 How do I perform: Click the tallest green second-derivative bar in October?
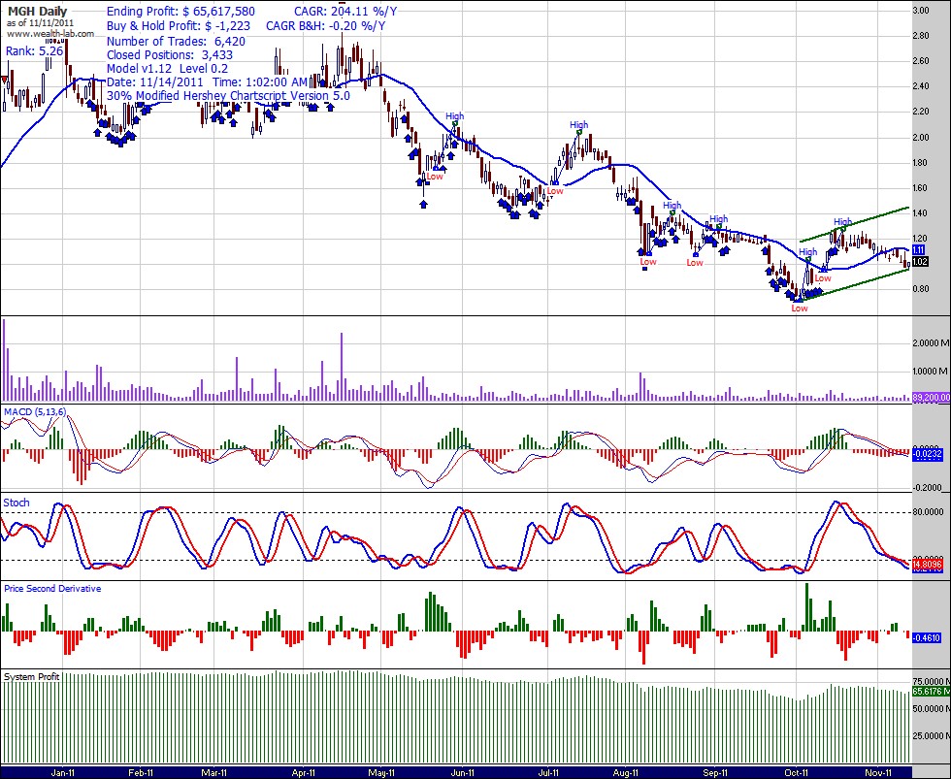(x=807, y=606)
